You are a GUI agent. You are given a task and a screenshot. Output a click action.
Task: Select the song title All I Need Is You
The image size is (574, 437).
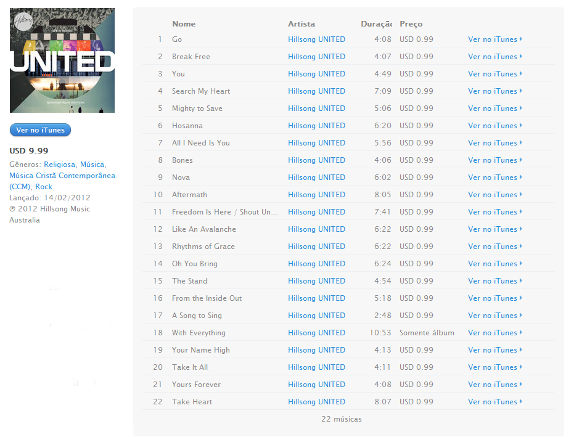pyautogui.click(x=201, y=143)
